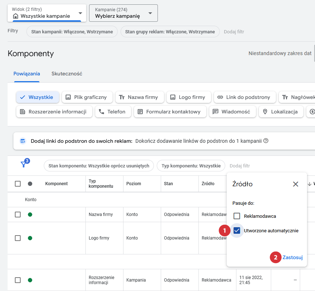Viewport: 315px width, 291px height.
Task: Click Stan komponentu filter chip
Action: click(x=99, y=166)
